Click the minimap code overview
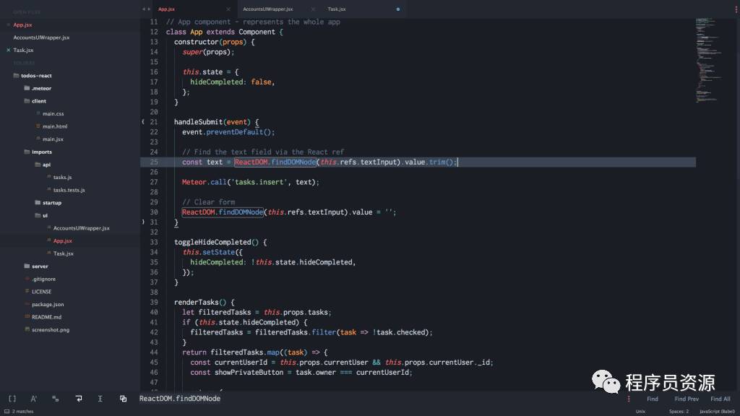 pyautogui.click(x=709, y=61)
